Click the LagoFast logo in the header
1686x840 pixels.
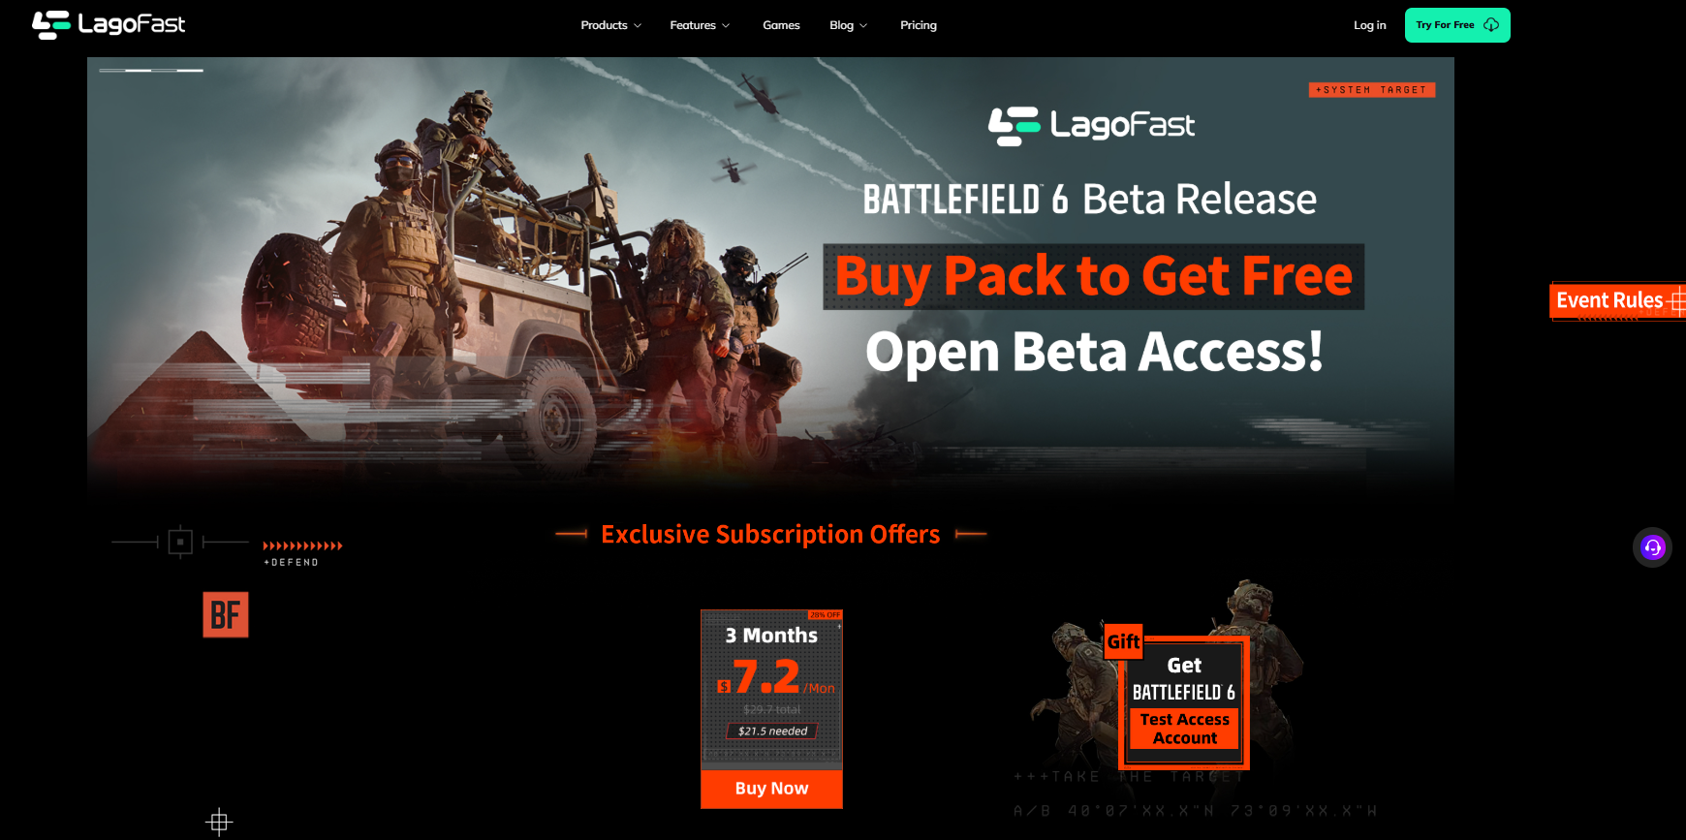point(109,24)
